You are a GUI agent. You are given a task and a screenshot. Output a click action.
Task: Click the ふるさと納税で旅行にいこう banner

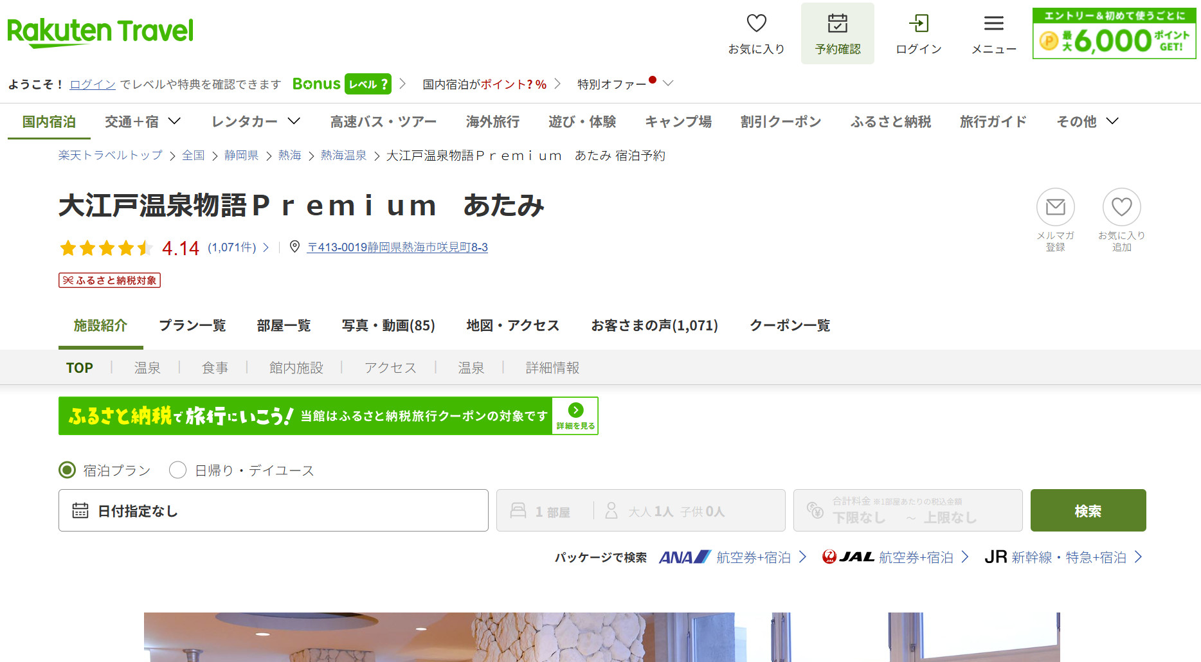coord(328,416)
